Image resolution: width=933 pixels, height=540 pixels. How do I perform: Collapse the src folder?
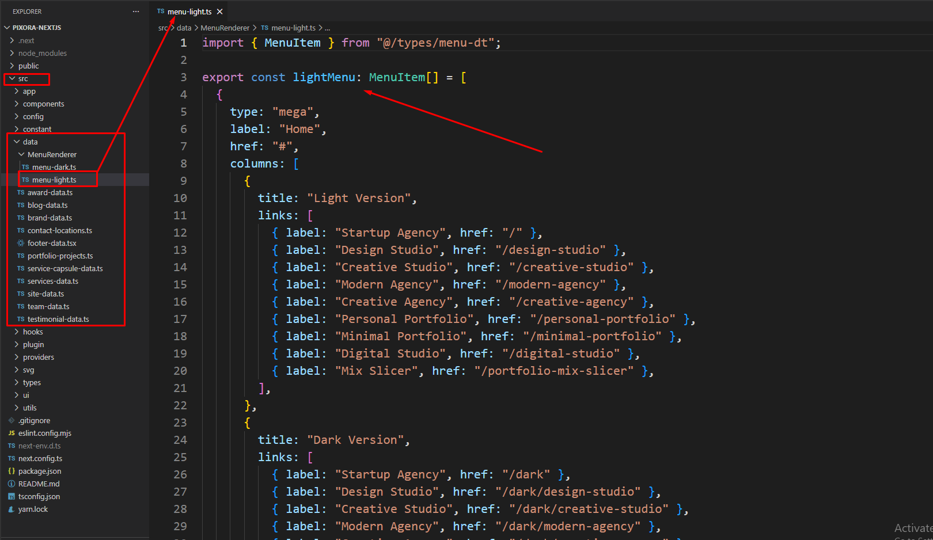click(x=23, y=78)
